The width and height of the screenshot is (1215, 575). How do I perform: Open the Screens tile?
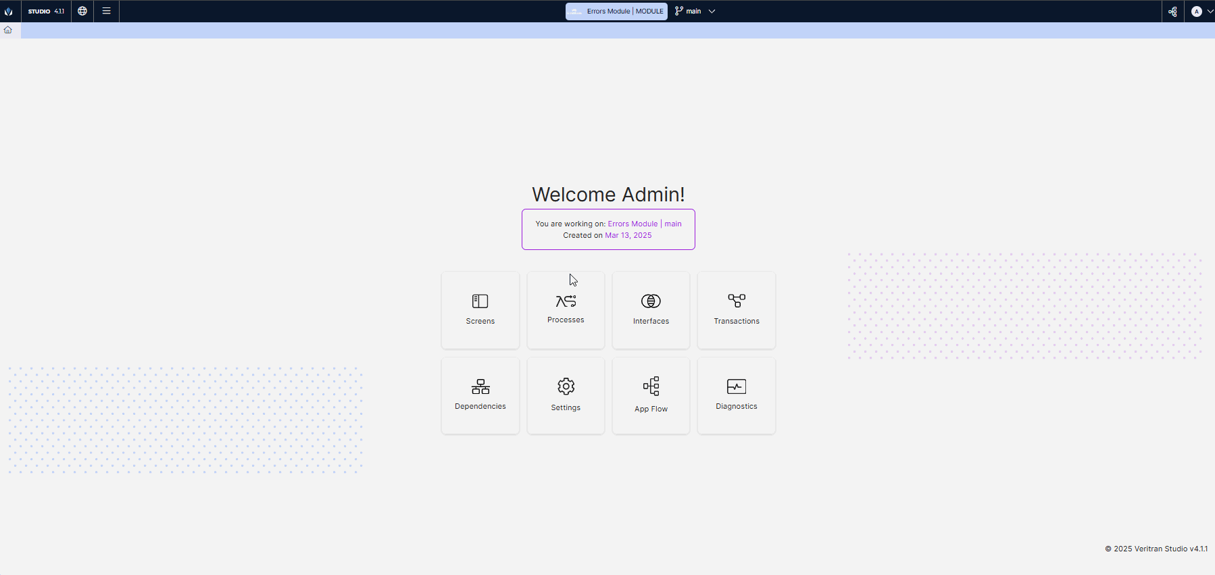click(480, 309)
